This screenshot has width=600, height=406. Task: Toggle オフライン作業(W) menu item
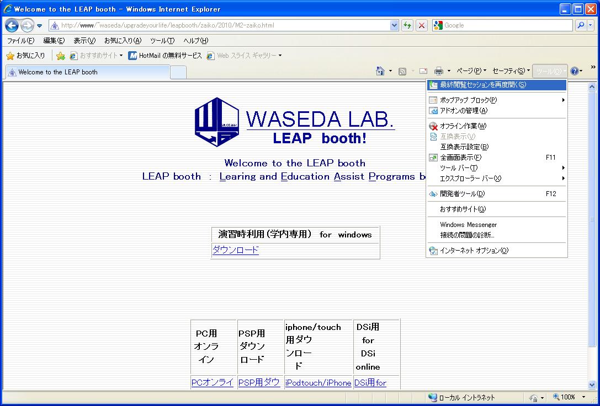(x=497, y=126)
